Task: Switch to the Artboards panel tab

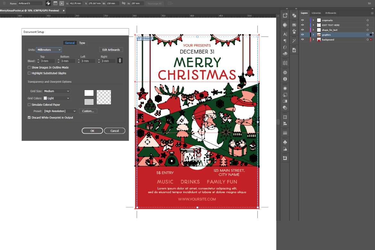Action: pyautogui.click(x=330, y=13)
